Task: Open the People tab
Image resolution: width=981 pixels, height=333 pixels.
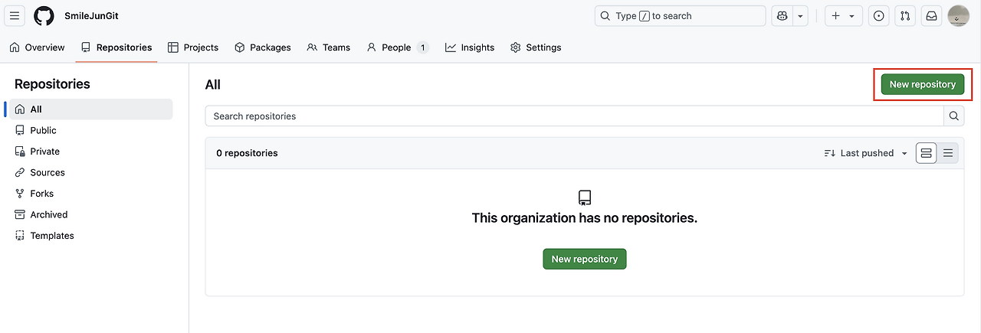Action: pyautogui.click(x=397, y=47)
